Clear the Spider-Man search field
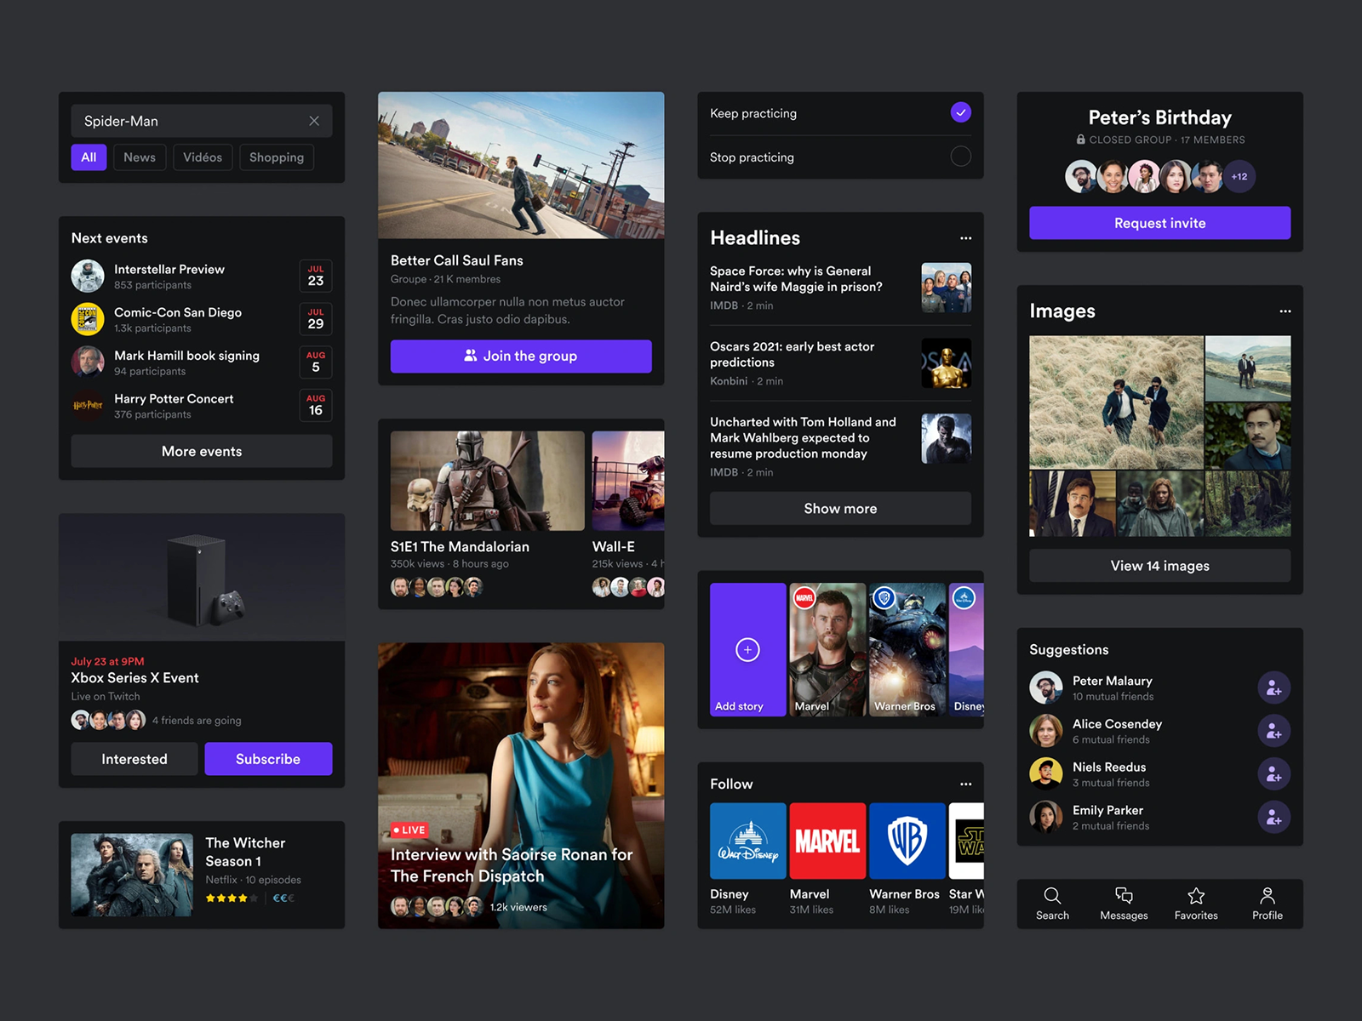The height and width of the screenshot is (1021, 1362). click(x=314, y=121)
